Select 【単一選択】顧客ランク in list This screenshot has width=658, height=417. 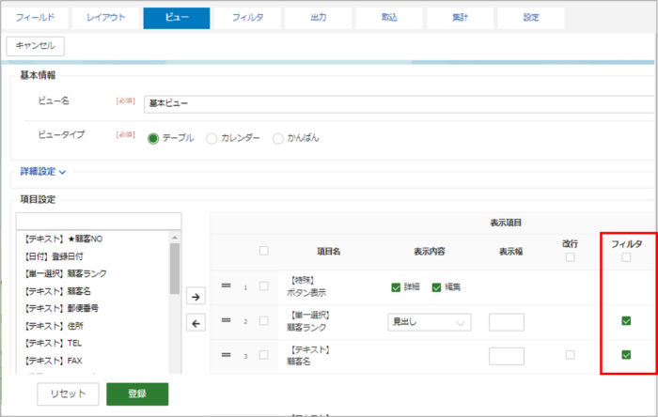pyautogui.click(x=65, y=273)
